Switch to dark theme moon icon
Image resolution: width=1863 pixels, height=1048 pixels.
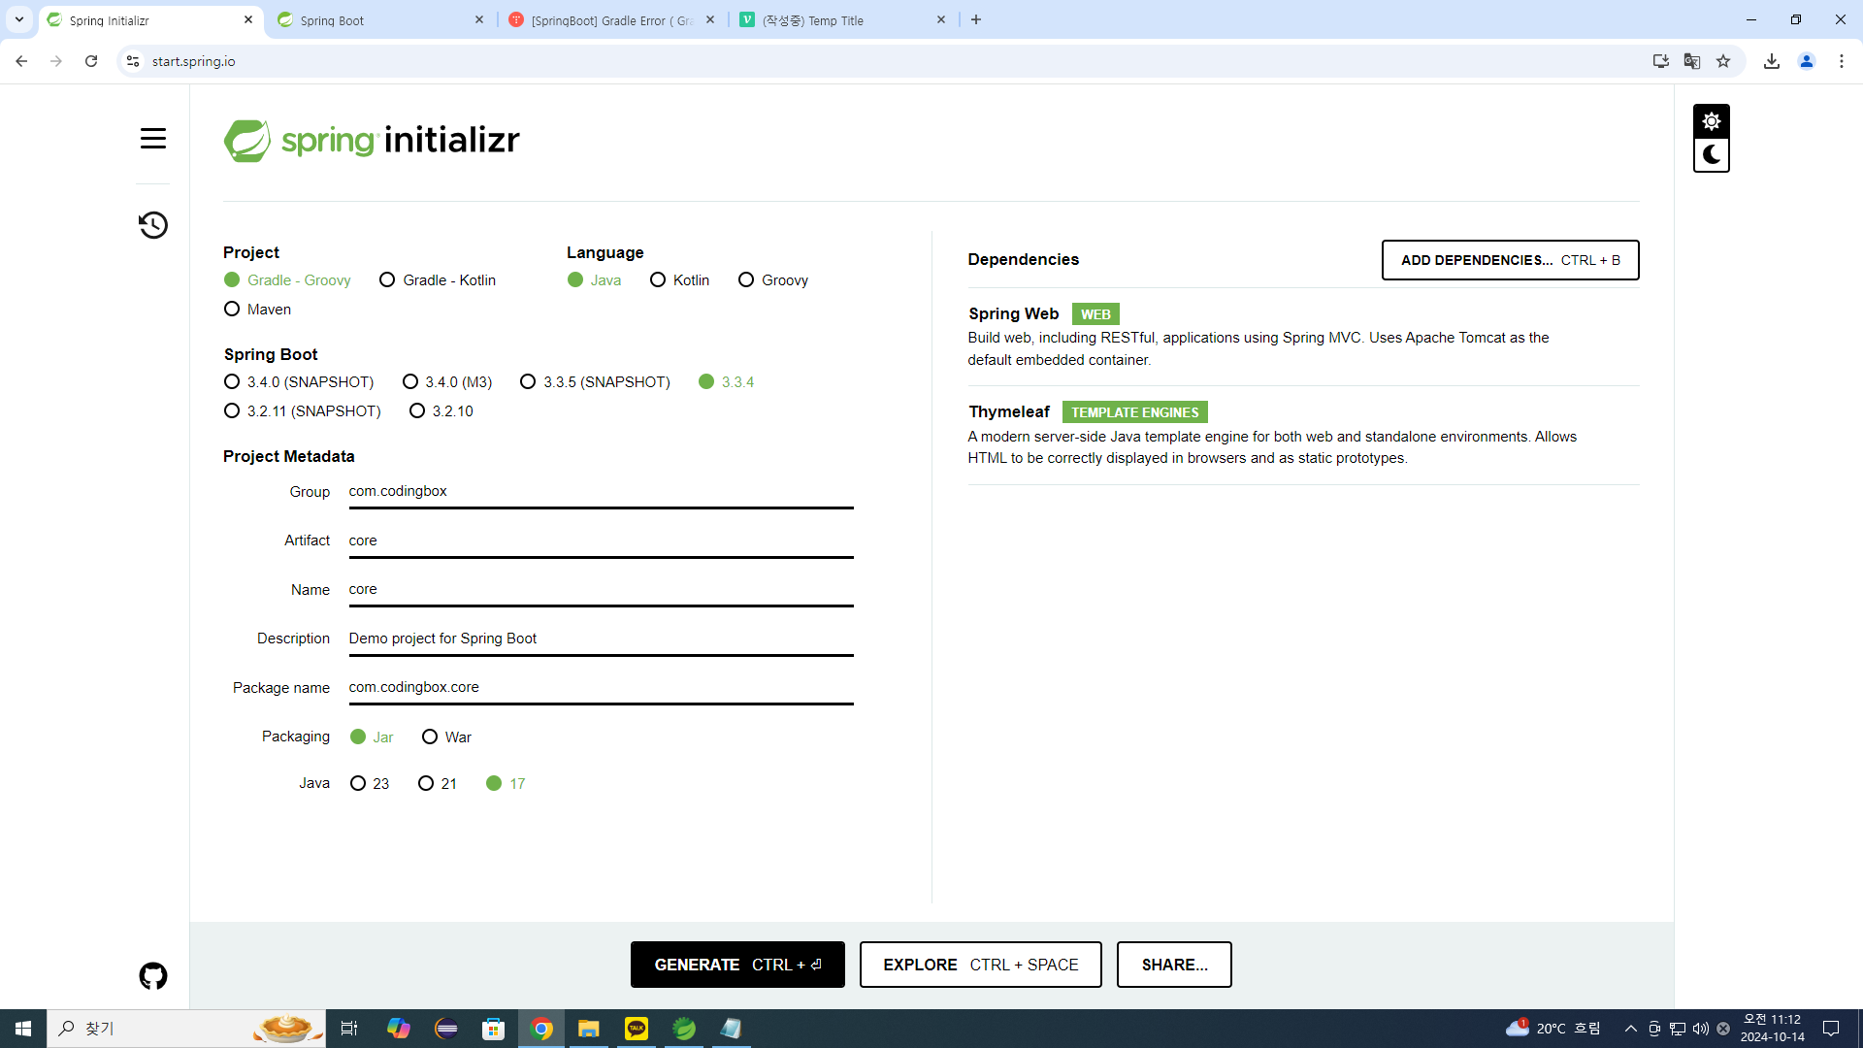tap(1711, 155)
